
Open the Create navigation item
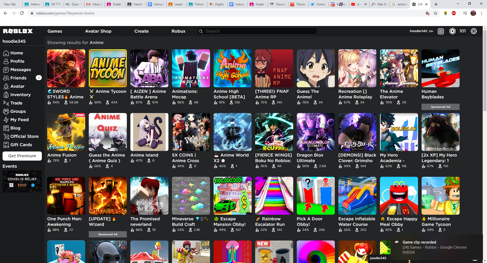tap(142, 31)
